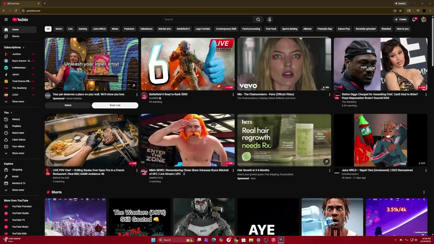The width and height of the screenshot is (434, 244).
Task: Expand the Explore section Show more
Action: pos(19,190)
